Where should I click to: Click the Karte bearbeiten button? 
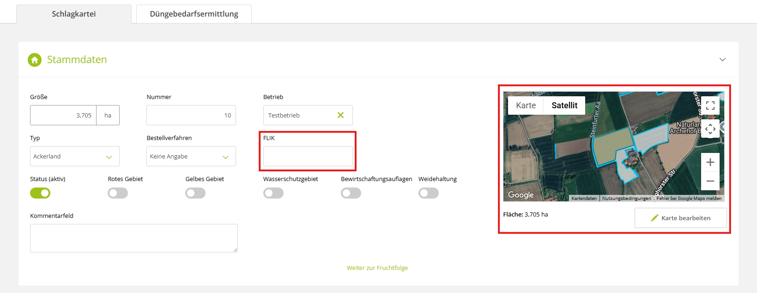pos(680,218)
